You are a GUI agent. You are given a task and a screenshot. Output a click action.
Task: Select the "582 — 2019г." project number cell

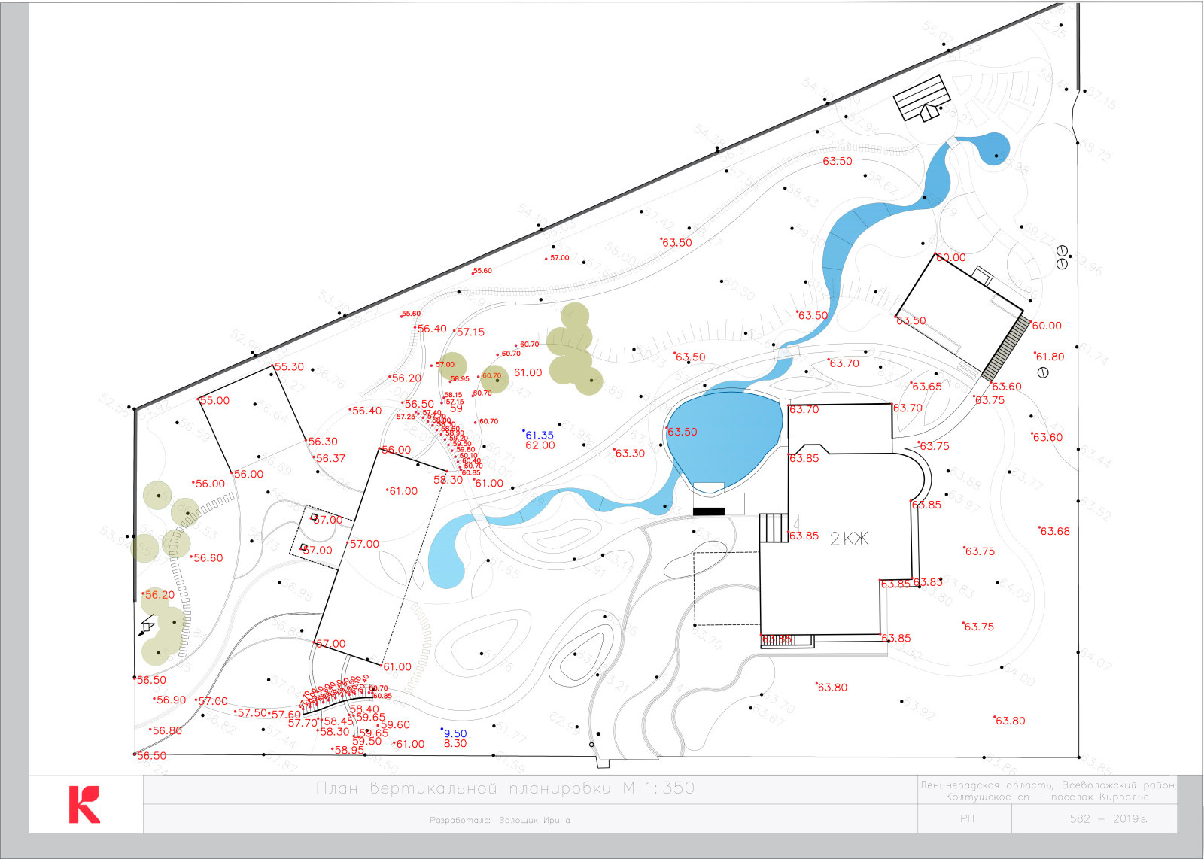coord(1108,818)
